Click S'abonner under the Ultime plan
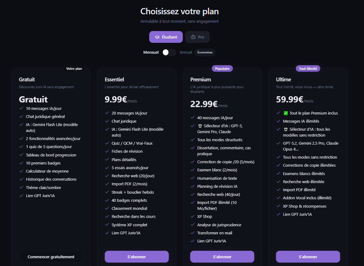Image resolution: width=364 pixels, height=266 pixels. pos(308,257)
